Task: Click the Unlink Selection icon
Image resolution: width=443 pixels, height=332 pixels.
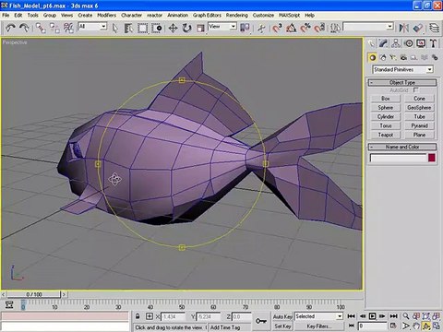Action: pyautogui.click(x=54, y=29)
